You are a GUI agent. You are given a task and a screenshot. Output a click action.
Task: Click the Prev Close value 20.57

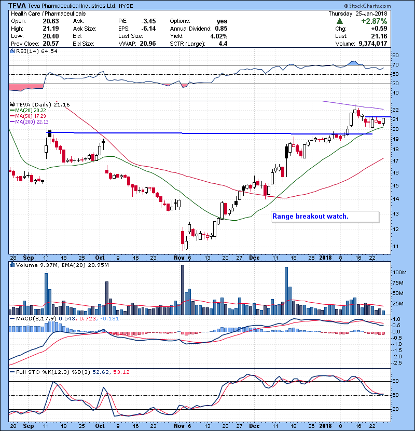point(51,44)
